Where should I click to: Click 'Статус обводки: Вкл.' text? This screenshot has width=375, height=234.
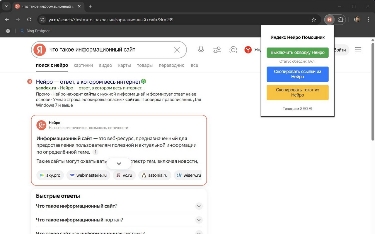(297, 61)
